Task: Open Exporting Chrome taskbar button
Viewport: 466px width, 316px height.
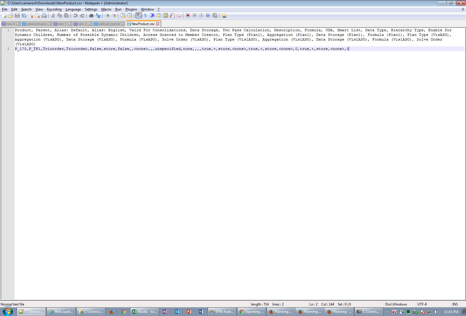Action: coord(251,312)
